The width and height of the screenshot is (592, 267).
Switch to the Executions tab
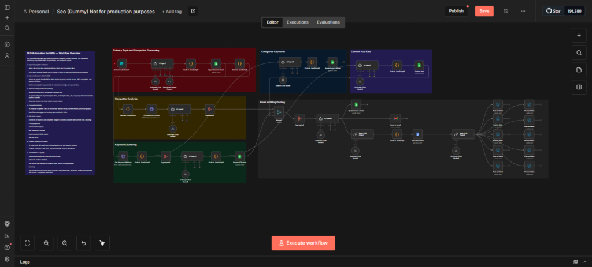click(x=298, y=22)
